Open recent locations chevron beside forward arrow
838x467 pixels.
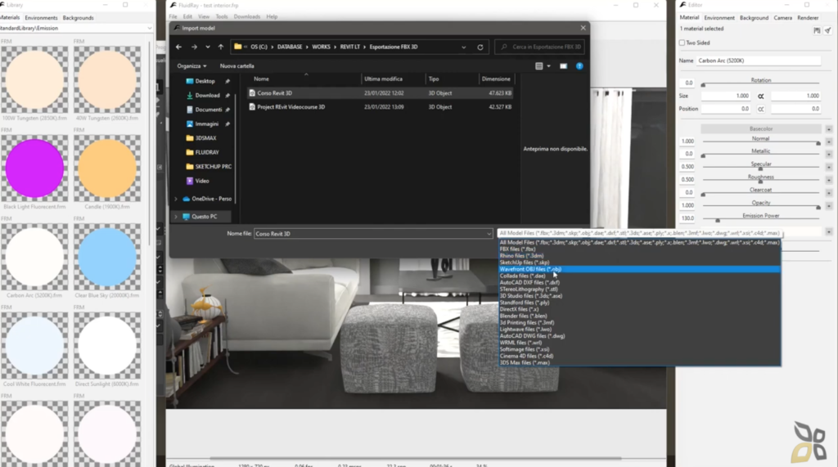click(x=208, y=47)
